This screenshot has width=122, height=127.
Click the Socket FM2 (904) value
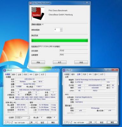pos(30,84)
